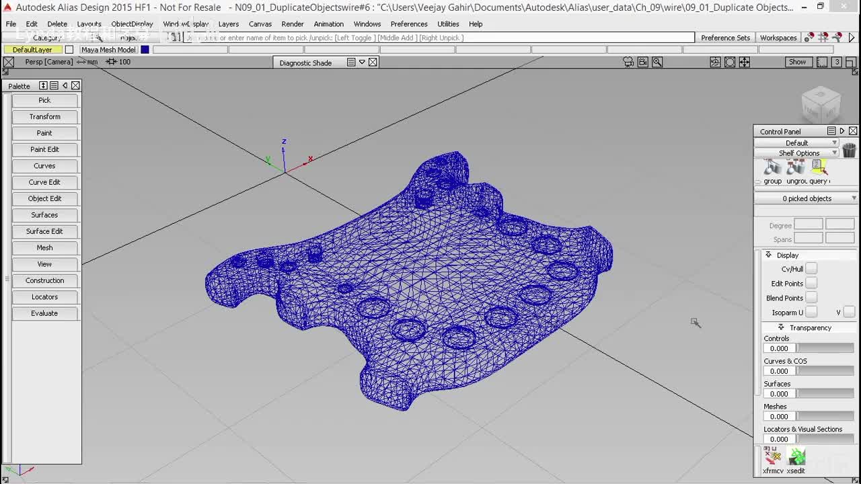The height and width of the screenshot is (484, 861).
Task: Open the Surfaces palette section
Action: tap(44, 215)
